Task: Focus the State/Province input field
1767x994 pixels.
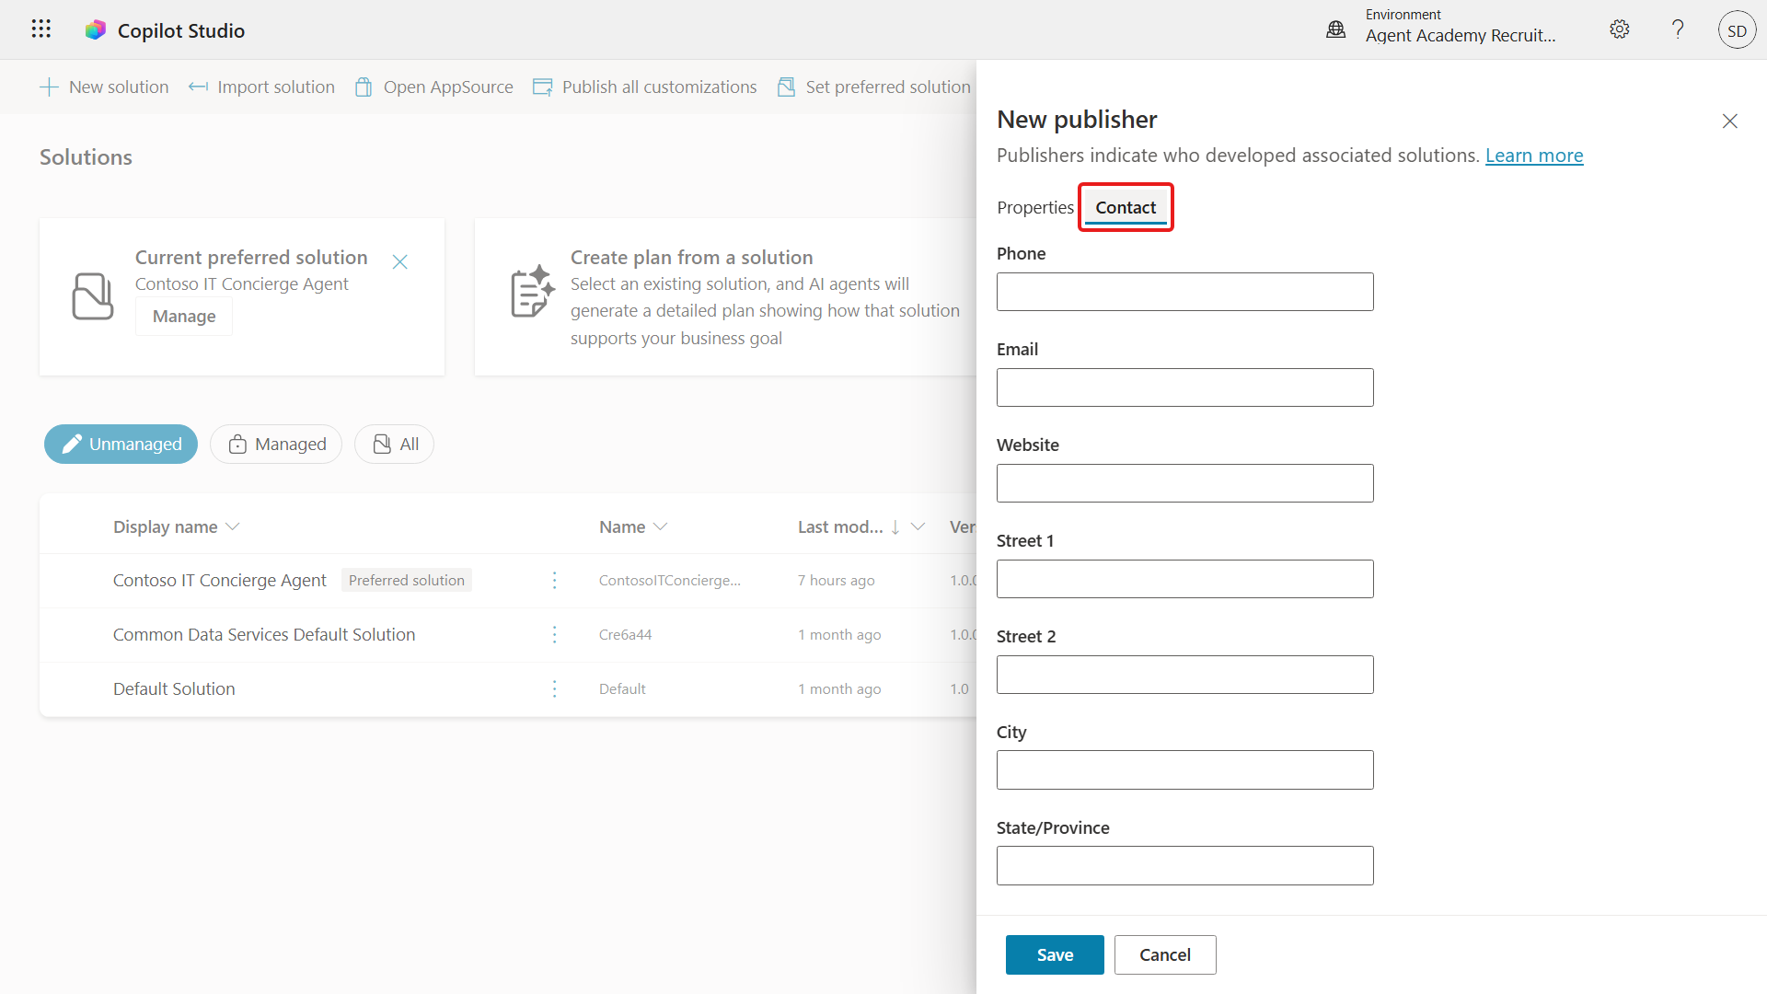Action: pos(1184,865)
